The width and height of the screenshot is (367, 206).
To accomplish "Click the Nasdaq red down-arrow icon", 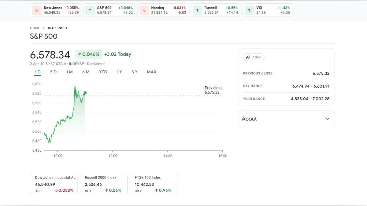I will click(144, 10).
